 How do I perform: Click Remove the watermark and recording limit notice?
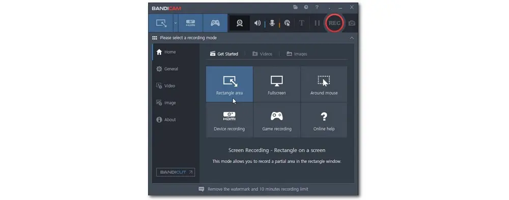click(x=258, y=189)
